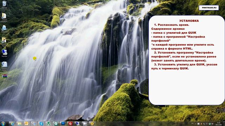225x126 pixels.
Task: Open the taskbar icon between Outlook and Skype
Action: (34, 124)
